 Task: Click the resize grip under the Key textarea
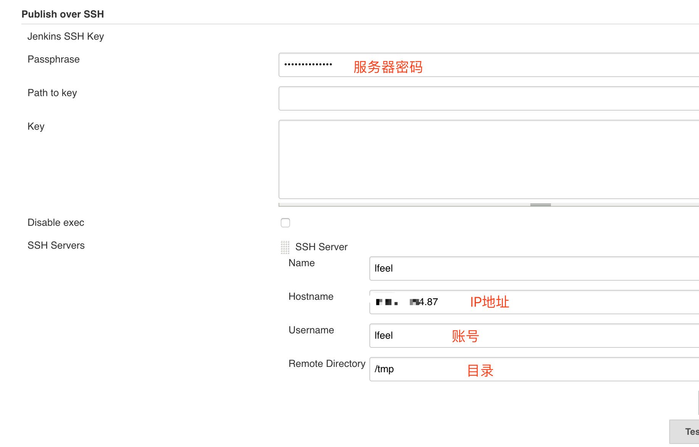click(540, 205)
